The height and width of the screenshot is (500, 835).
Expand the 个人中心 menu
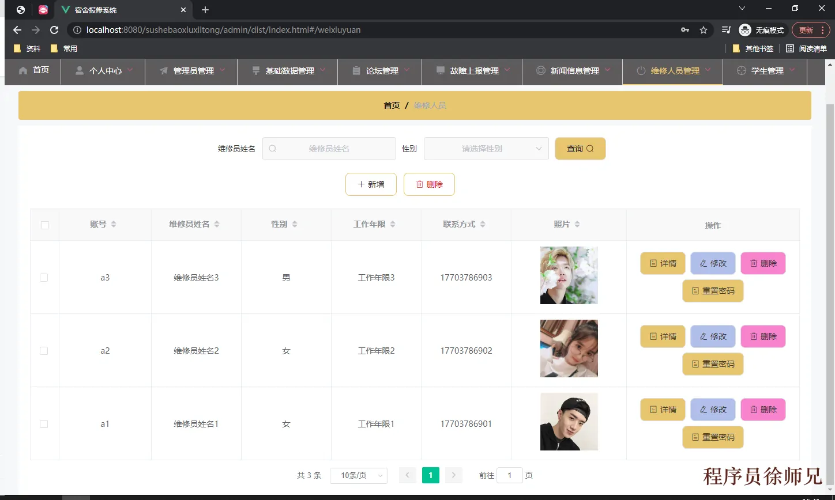click(103, 71)
